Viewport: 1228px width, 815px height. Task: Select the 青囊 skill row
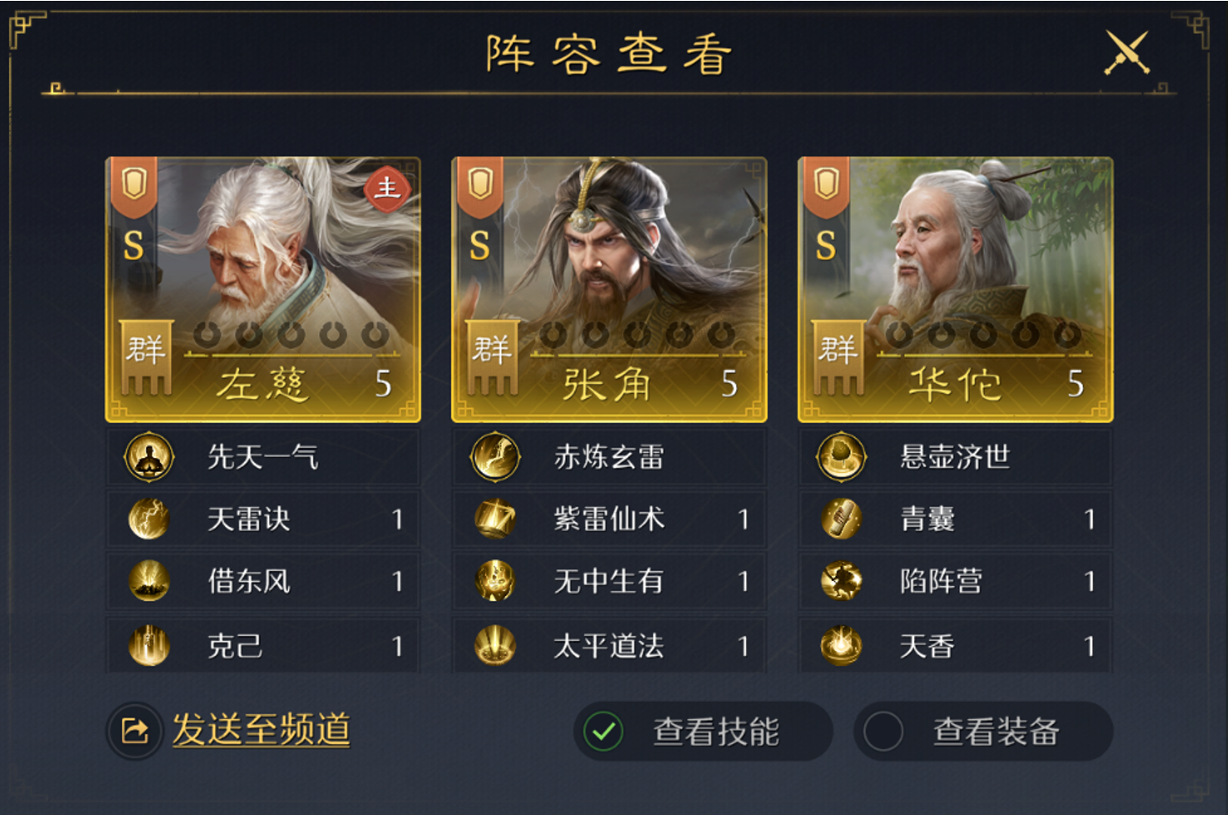click(955, 519)
